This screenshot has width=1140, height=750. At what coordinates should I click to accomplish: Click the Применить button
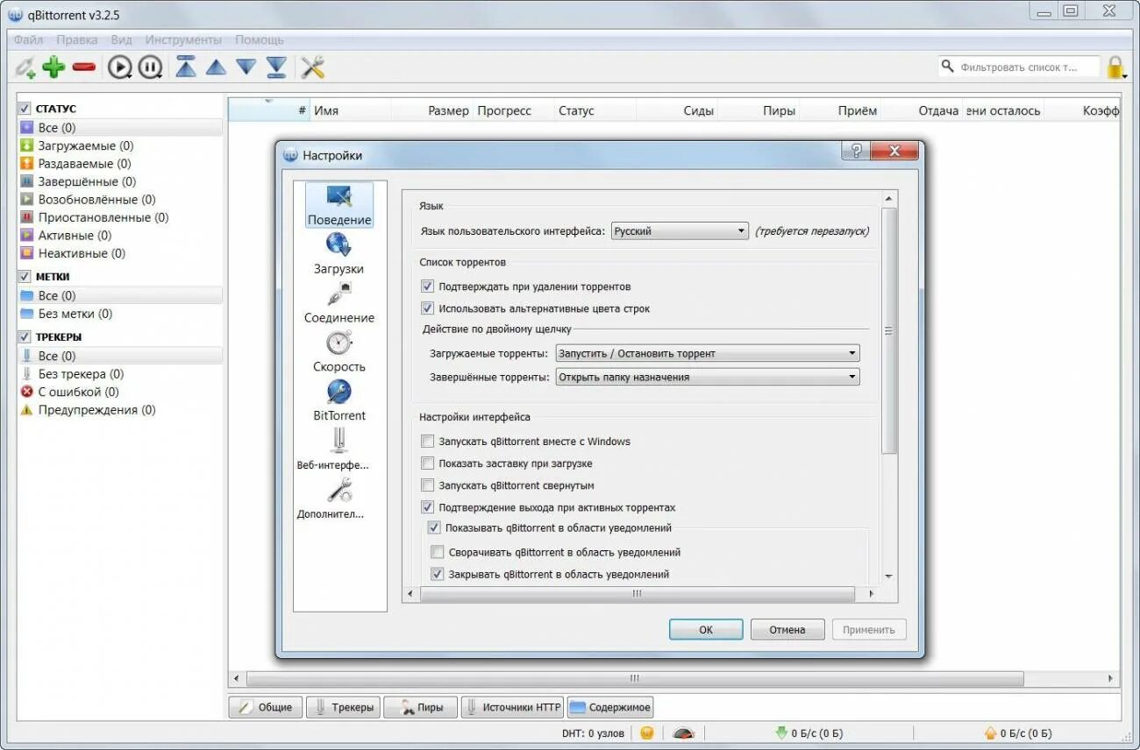[x=869, y=629]
